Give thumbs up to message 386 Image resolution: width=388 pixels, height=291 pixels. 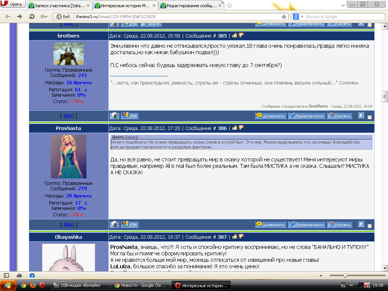pyautogui.click(x=235, y=128)
